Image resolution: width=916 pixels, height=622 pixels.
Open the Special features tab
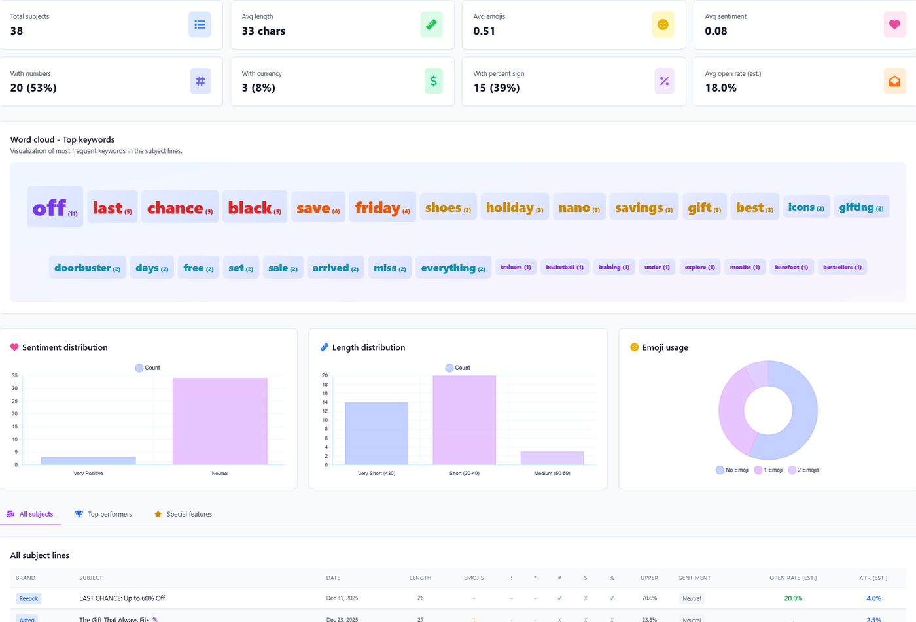[183, 514]
